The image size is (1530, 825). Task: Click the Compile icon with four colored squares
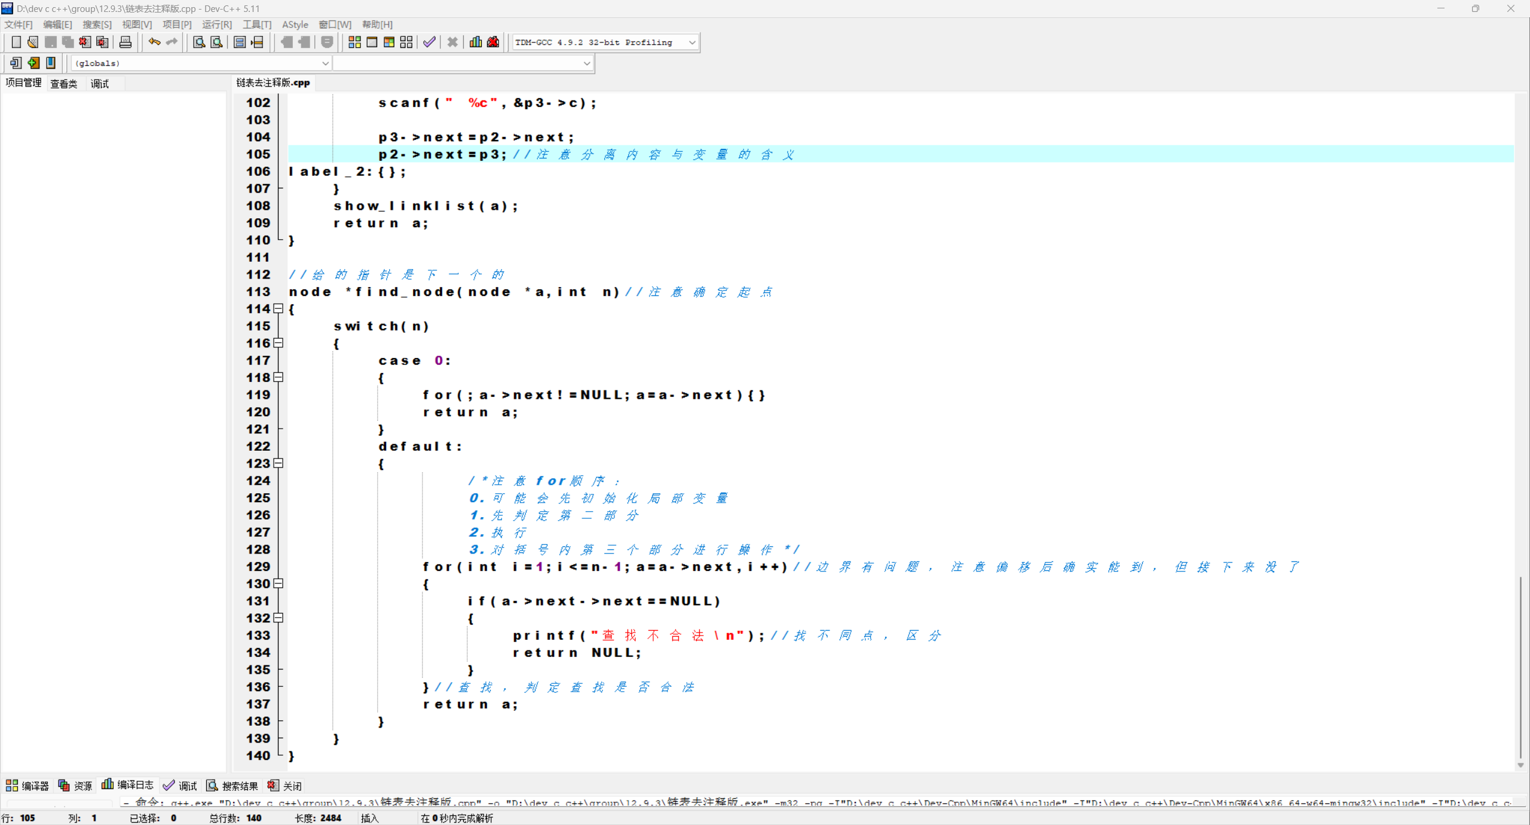click(354, 42)
